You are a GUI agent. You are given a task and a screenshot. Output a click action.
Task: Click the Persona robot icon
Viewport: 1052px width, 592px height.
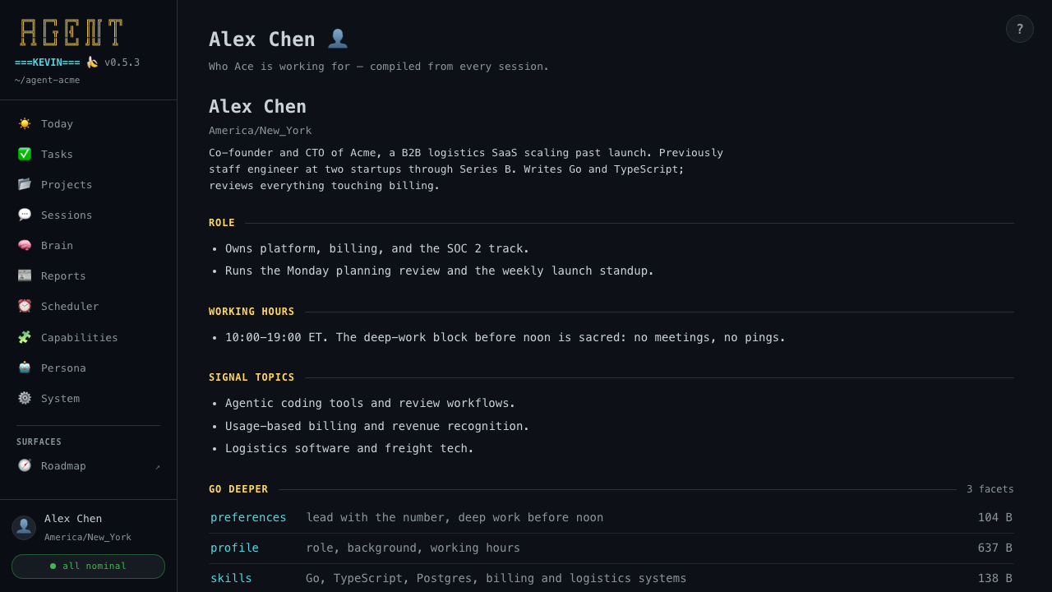pyautogui.click(x=25, y=368)
